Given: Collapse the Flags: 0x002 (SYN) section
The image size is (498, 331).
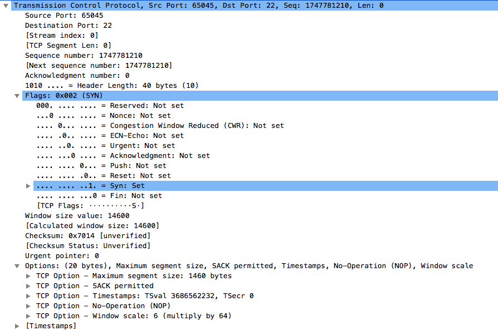Looking at the screenshot, I should tap(17, 95).
